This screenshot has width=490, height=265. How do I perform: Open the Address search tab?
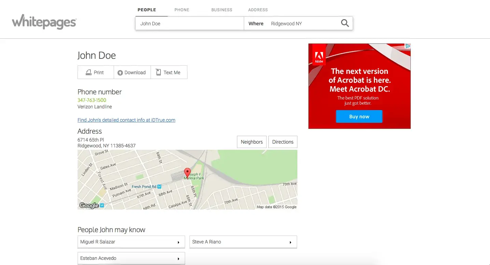coord(258,10)
